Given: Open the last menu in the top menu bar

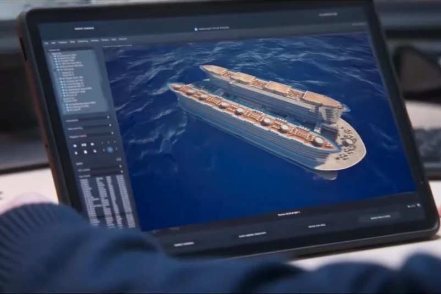Looking at the screenshot, I should 122,40.
